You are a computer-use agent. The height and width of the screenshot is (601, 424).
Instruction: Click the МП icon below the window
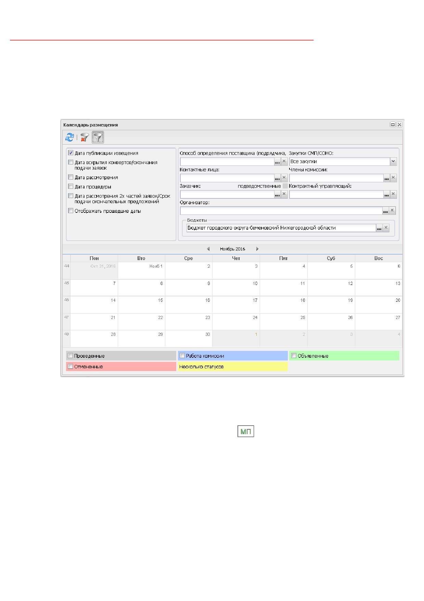tap(246, 431)
